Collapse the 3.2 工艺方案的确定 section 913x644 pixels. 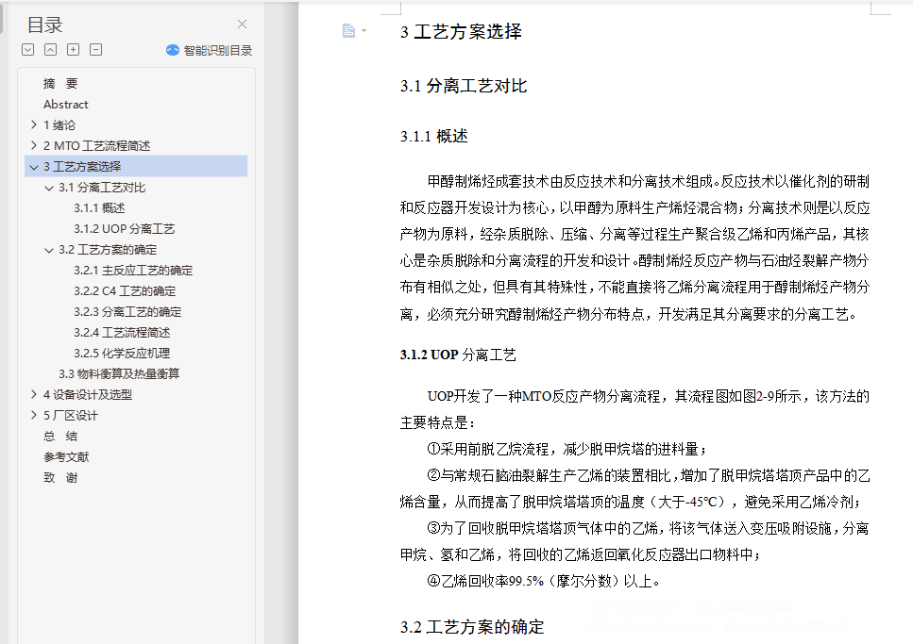pyautogui.click(x=49, y=250)
